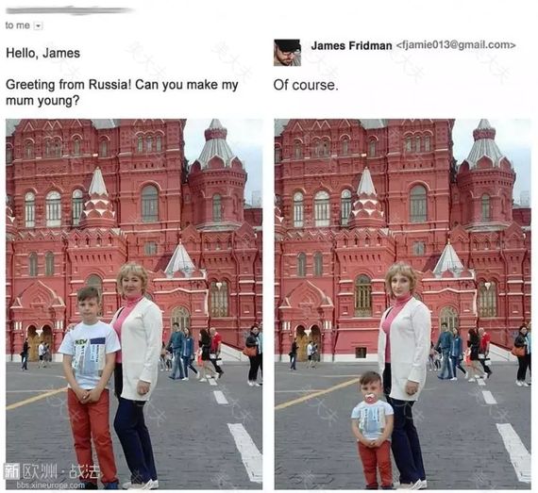
Task: Click the toddler with pacifier in the right photo
Action: (373, 430)
